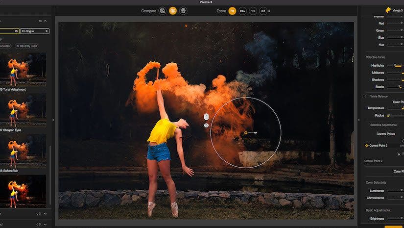Image resolution: width=404 pixels, height=228 pixels.
Task: Set zoom to 1:1
Action: (x=253, y=11)
